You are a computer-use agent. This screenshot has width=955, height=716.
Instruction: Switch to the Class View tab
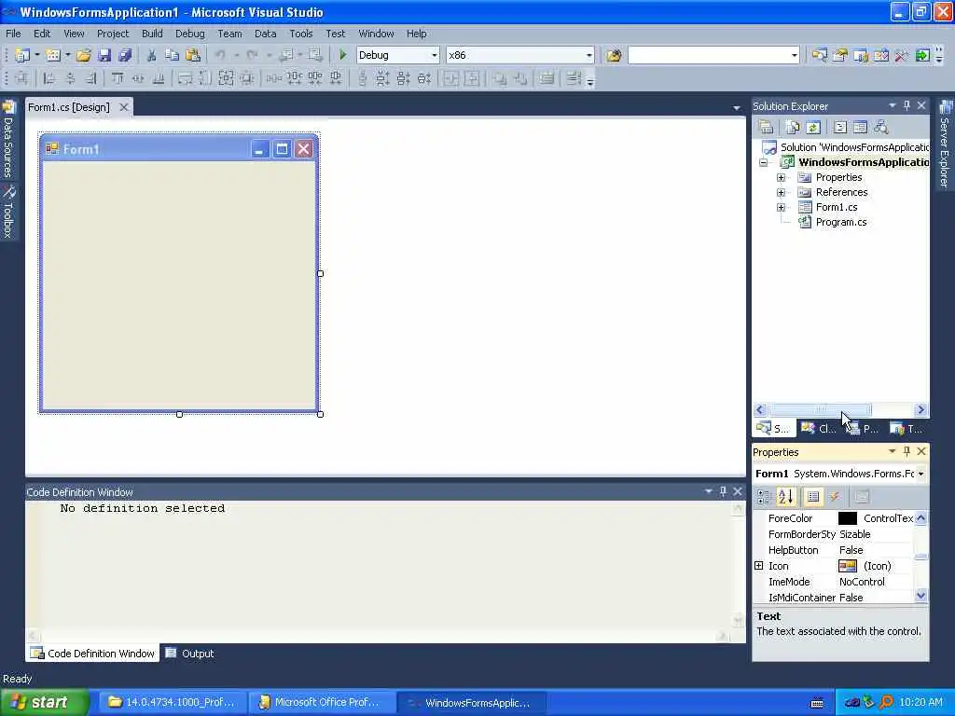pyautogui.click(x=820, y=429)
